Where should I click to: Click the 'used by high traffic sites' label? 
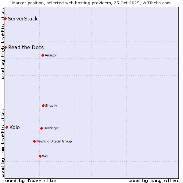pyautogui.click(x=3, y=43)
